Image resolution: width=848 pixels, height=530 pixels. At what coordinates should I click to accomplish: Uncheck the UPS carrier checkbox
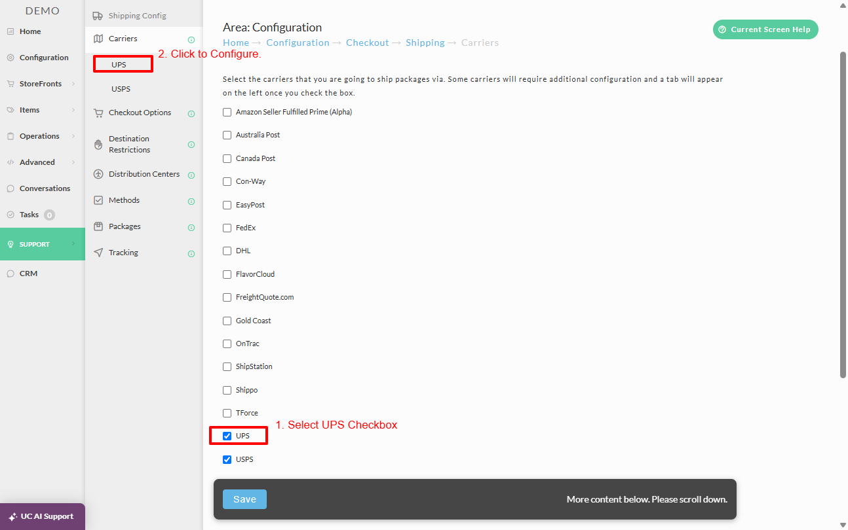tap(227, 436)
